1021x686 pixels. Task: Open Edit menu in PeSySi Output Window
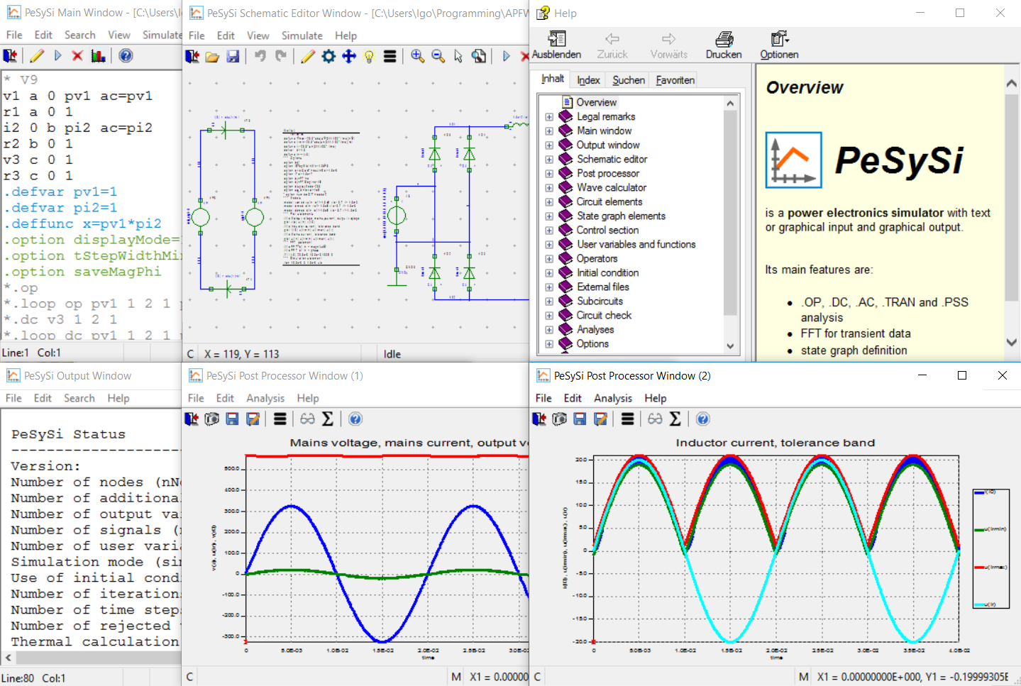coord(43,398)
